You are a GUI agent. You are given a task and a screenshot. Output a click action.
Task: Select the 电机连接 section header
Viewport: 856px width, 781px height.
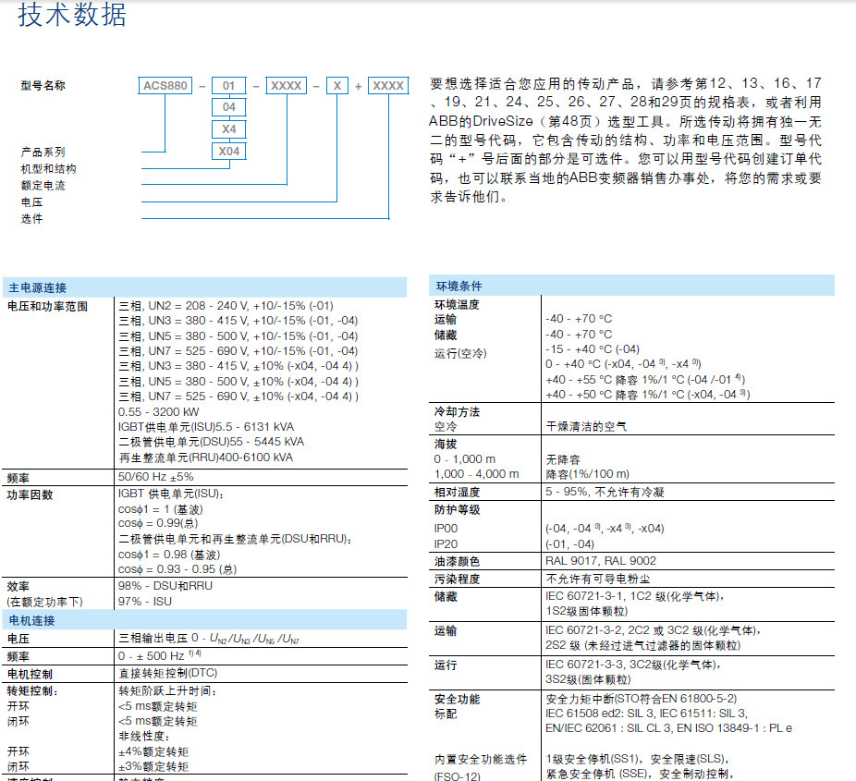tap(204, 620)
